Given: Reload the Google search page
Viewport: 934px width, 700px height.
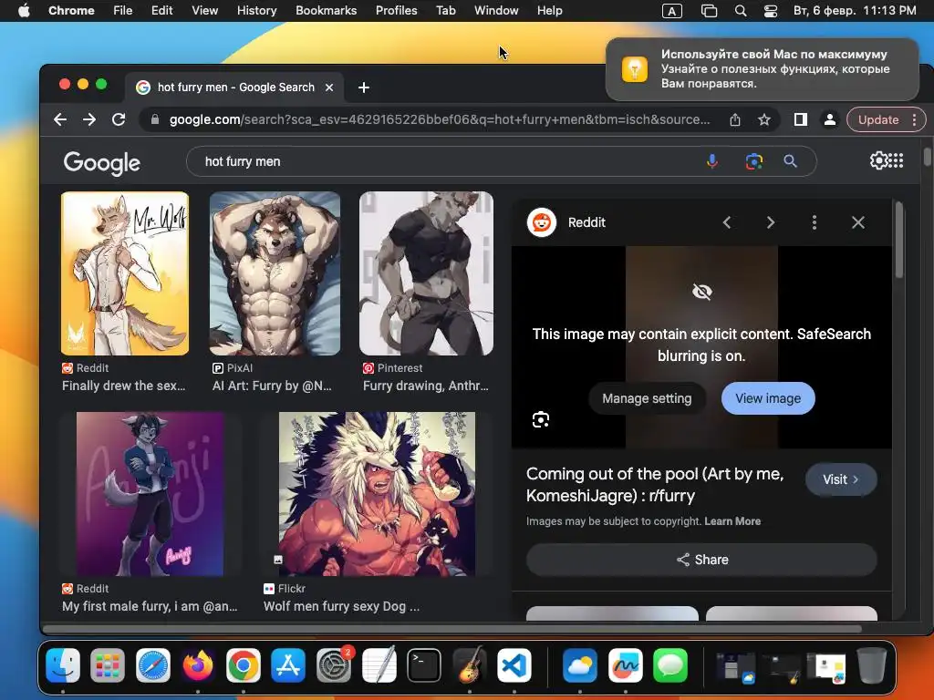Looking at the screenshot, I should 119,119.
